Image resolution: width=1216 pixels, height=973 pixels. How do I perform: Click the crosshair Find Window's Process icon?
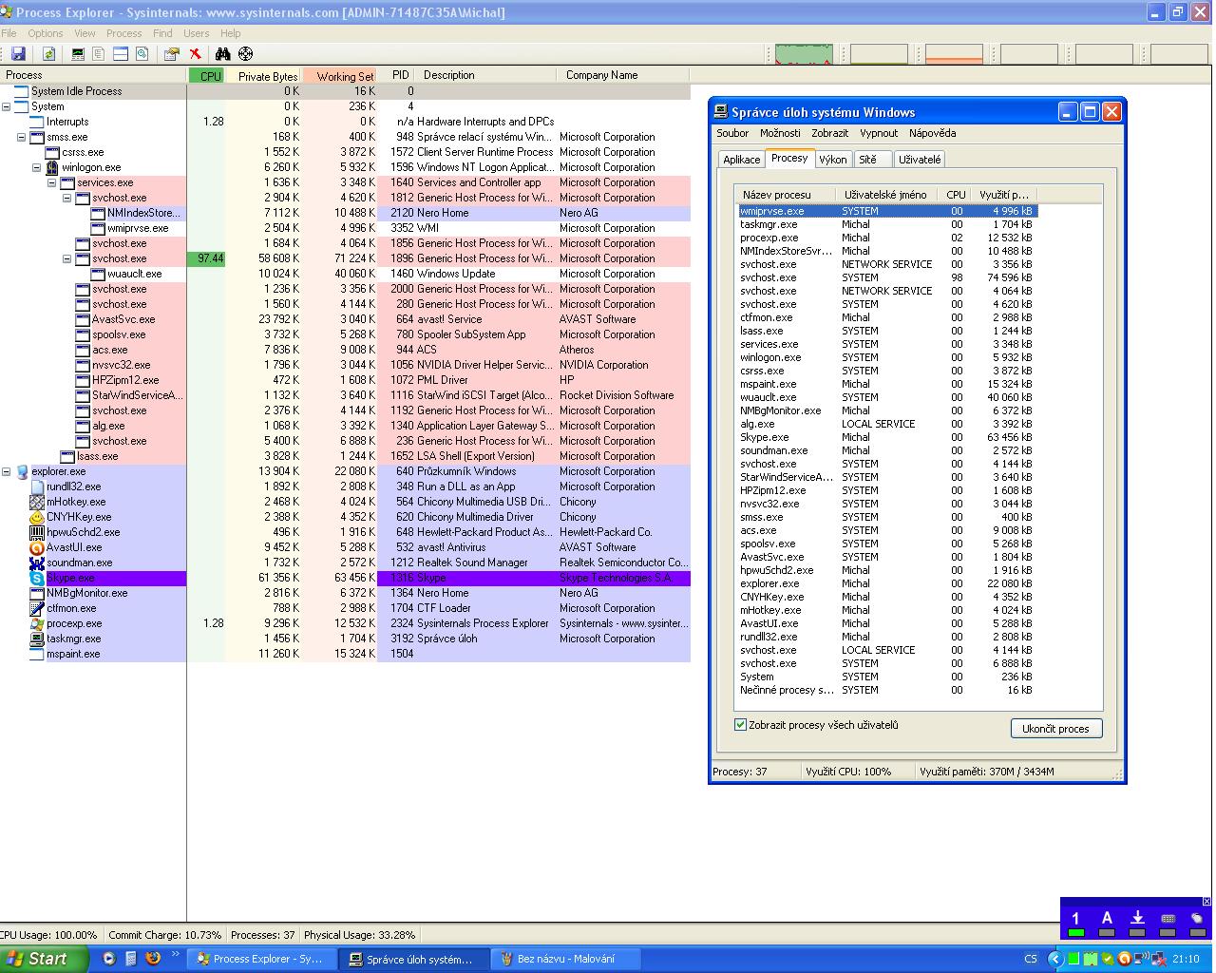[x=246, y=54]
